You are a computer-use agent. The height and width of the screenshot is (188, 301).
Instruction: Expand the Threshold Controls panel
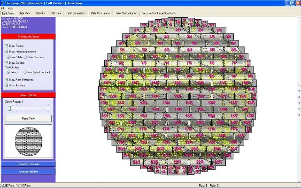[x=28, y=164]
